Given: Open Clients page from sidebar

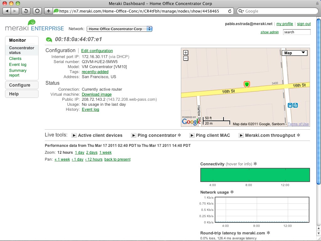Looking at the screenshot, I should point(15,59).
